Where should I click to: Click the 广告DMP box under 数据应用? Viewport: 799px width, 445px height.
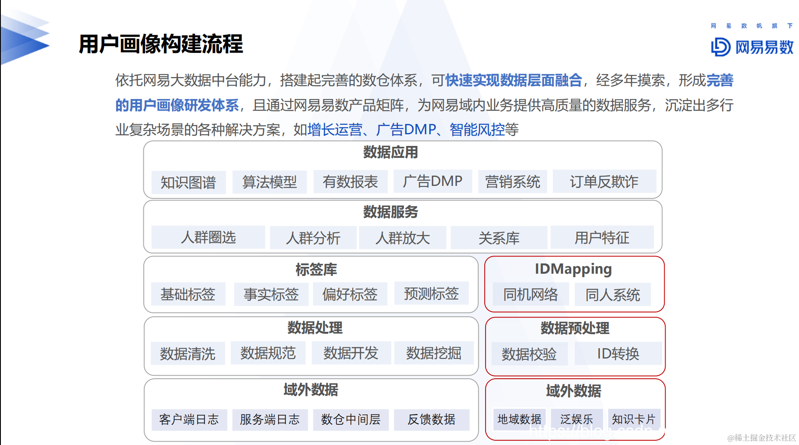[433, 181]
